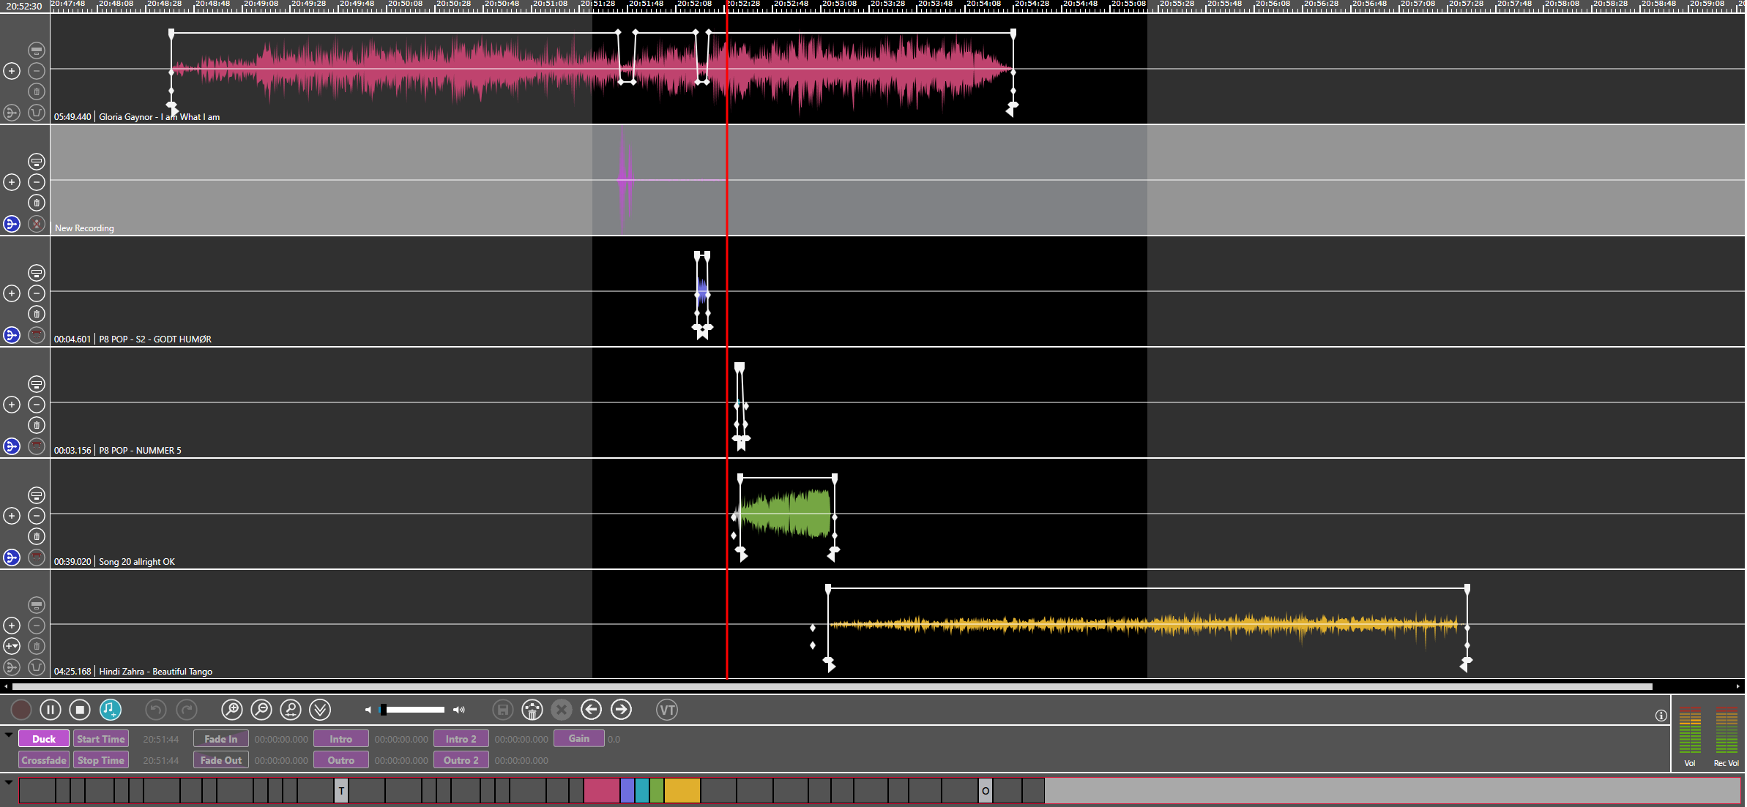The height and width of the screenshot is (807, 1747).
Task: Toggle the Crossfade button
Action: [44, 760]
